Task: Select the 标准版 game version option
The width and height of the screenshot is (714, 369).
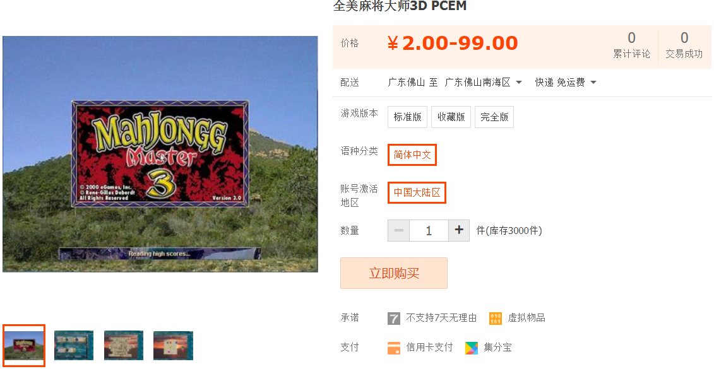Action: click(408, 117)
